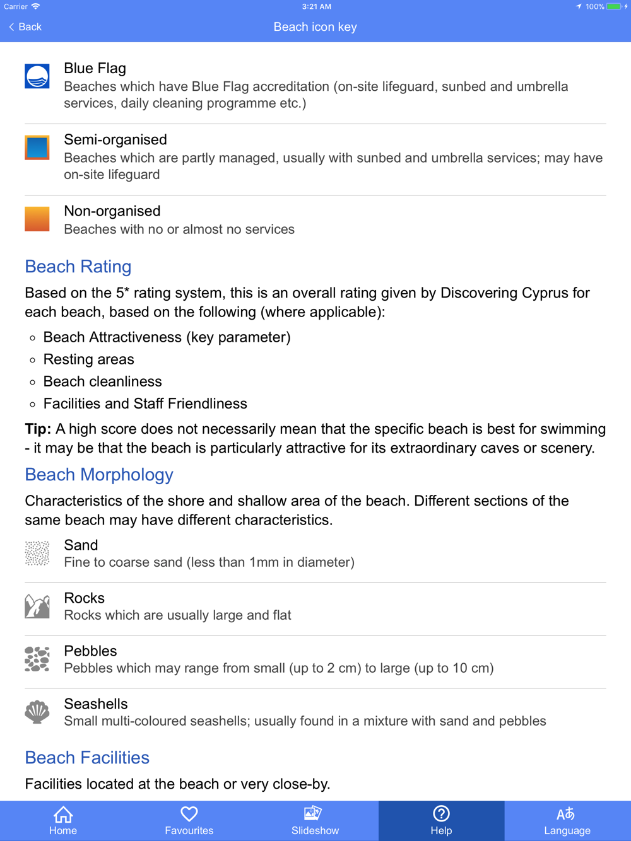The image size is (631, 841).
Task: Select the Help tab
Action: 442,821
